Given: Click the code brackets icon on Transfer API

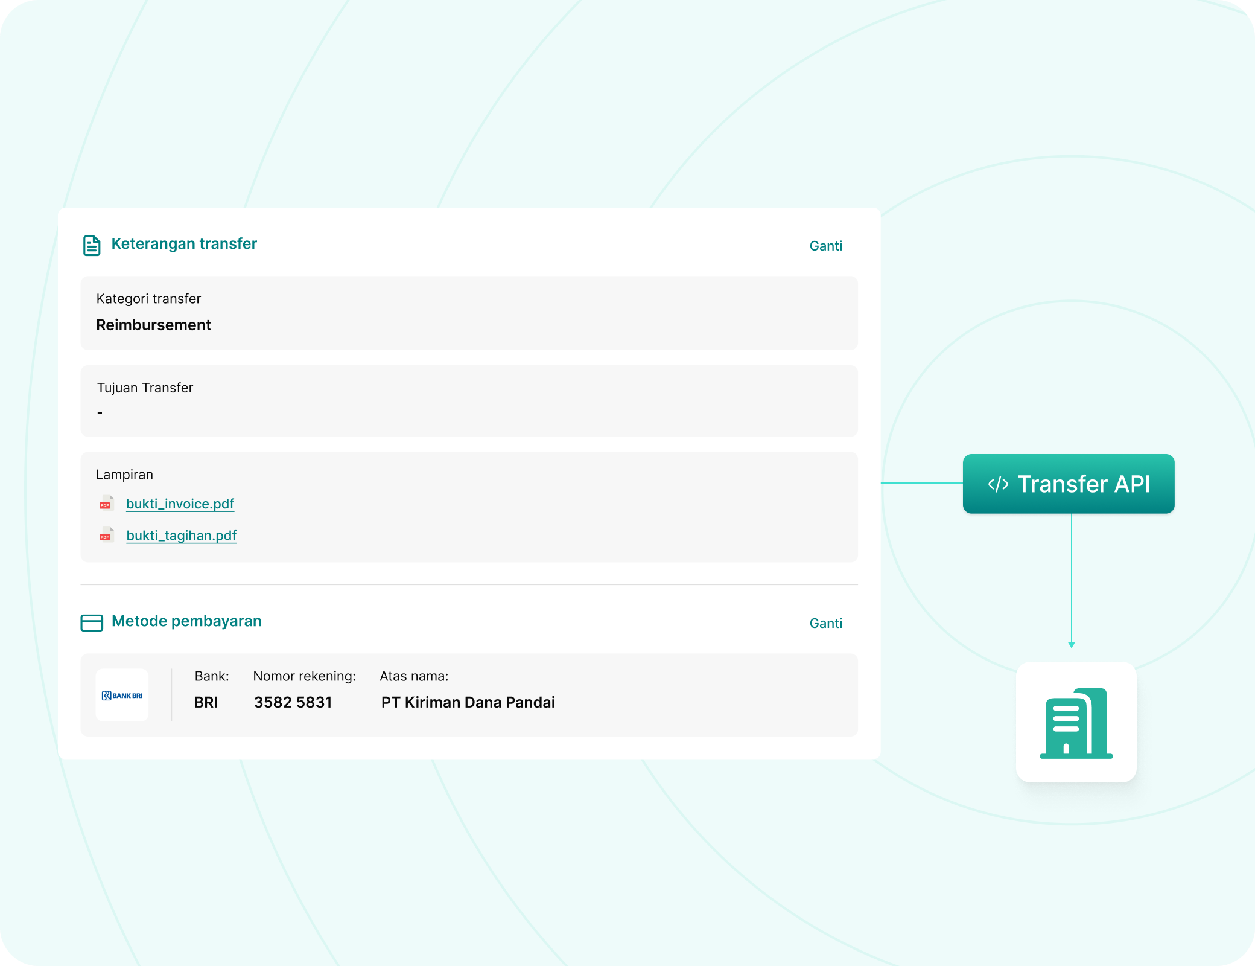Looking at the screenshot, I should click(998, 484).
